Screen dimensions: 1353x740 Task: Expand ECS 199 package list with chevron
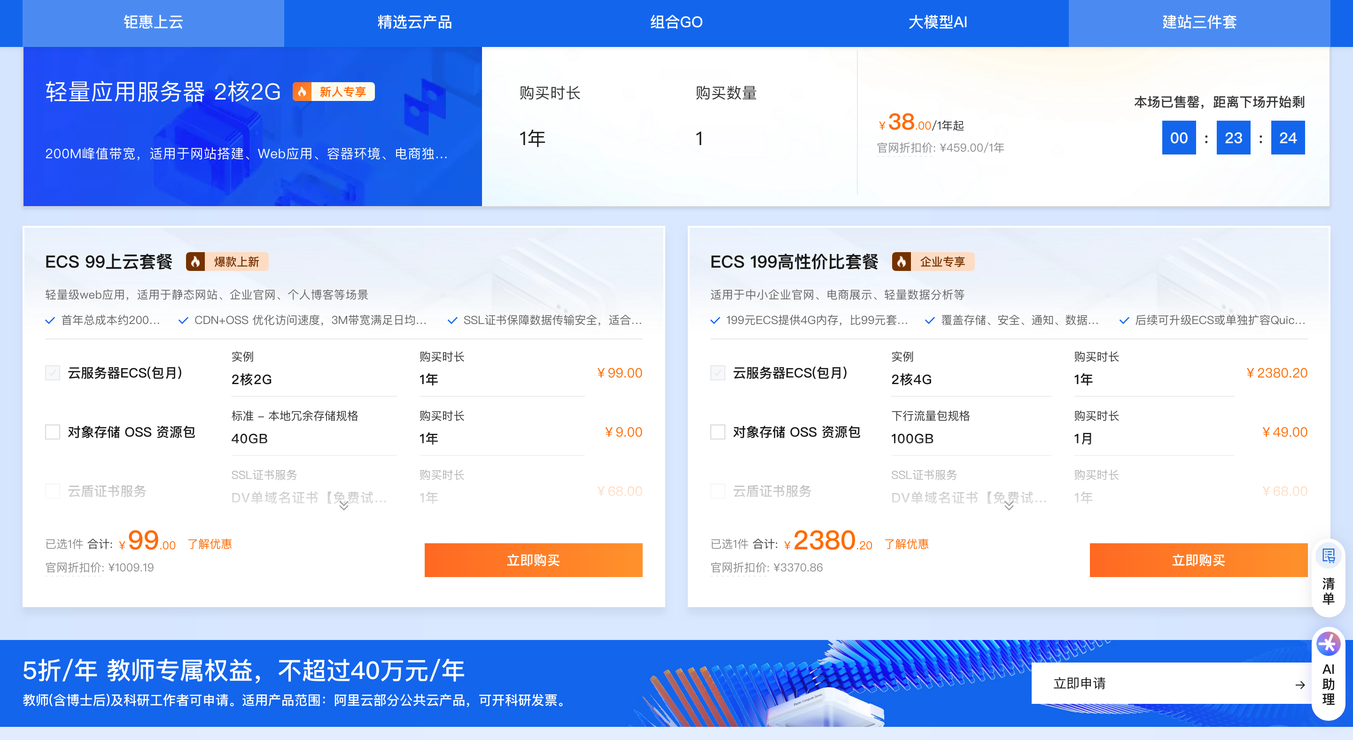[x=1009, y=506]
